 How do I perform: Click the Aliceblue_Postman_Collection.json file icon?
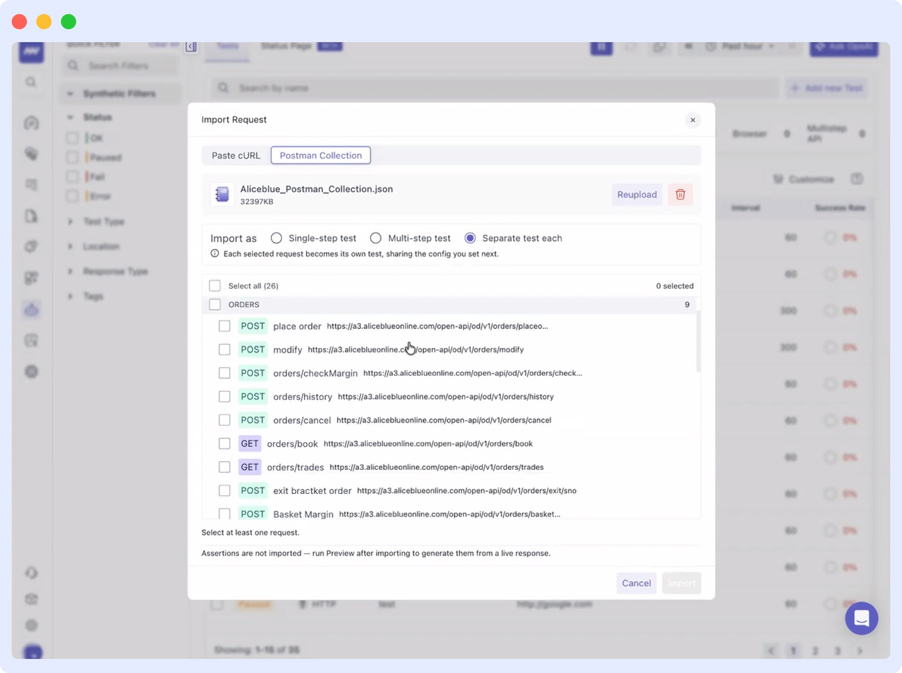222,194
